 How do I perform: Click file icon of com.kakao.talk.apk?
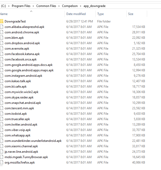[x=2, y=81]
